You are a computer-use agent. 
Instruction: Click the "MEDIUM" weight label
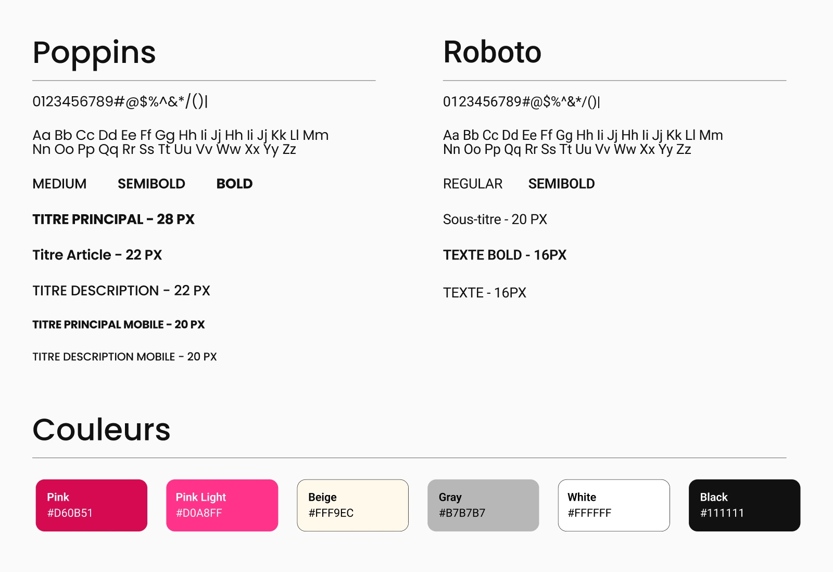point(59,184)
